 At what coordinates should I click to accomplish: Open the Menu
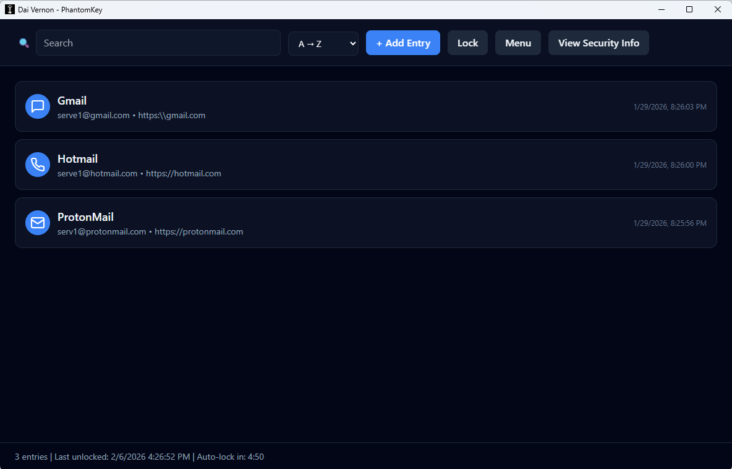pos(517,43)
